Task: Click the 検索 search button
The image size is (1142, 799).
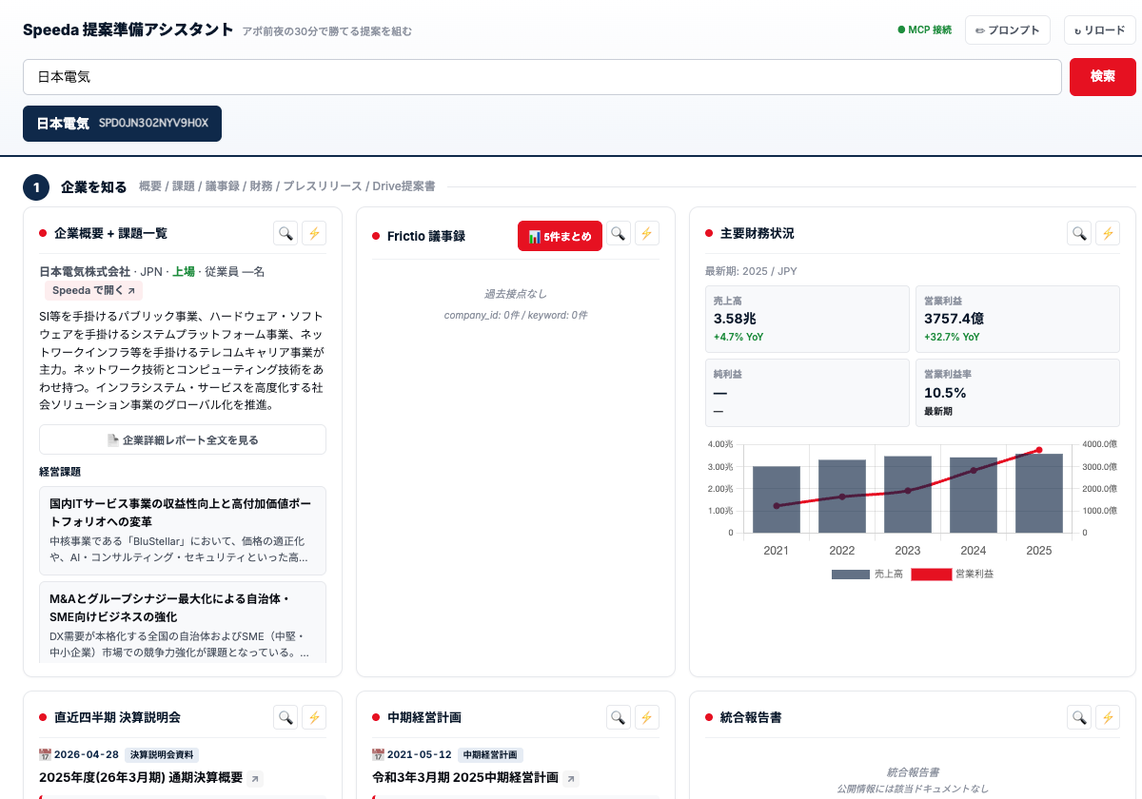Action: 1103,77
